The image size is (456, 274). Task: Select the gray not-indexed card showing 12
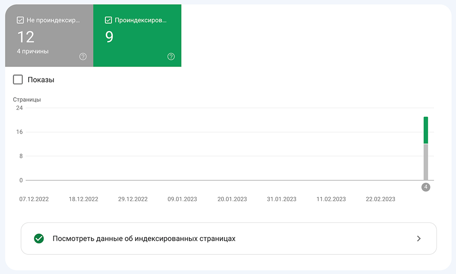[49, 36]
